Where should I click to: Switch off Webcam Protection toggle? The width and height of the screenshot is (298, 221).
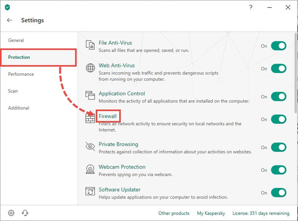tap(279, 170)
